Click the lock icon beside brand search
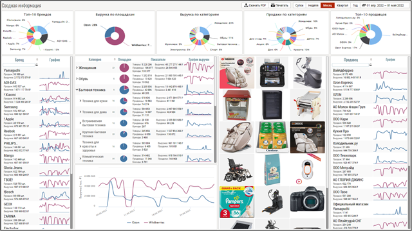 (x=37, y=65)
